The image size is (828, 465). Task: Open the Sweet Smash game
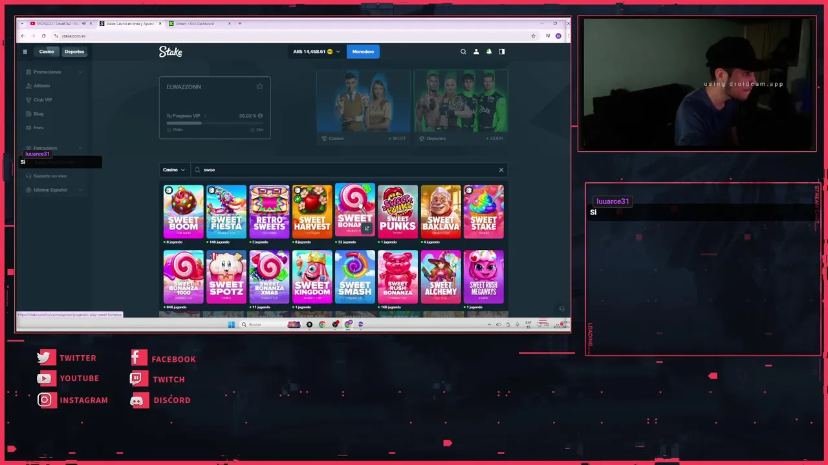pos(354,276)
